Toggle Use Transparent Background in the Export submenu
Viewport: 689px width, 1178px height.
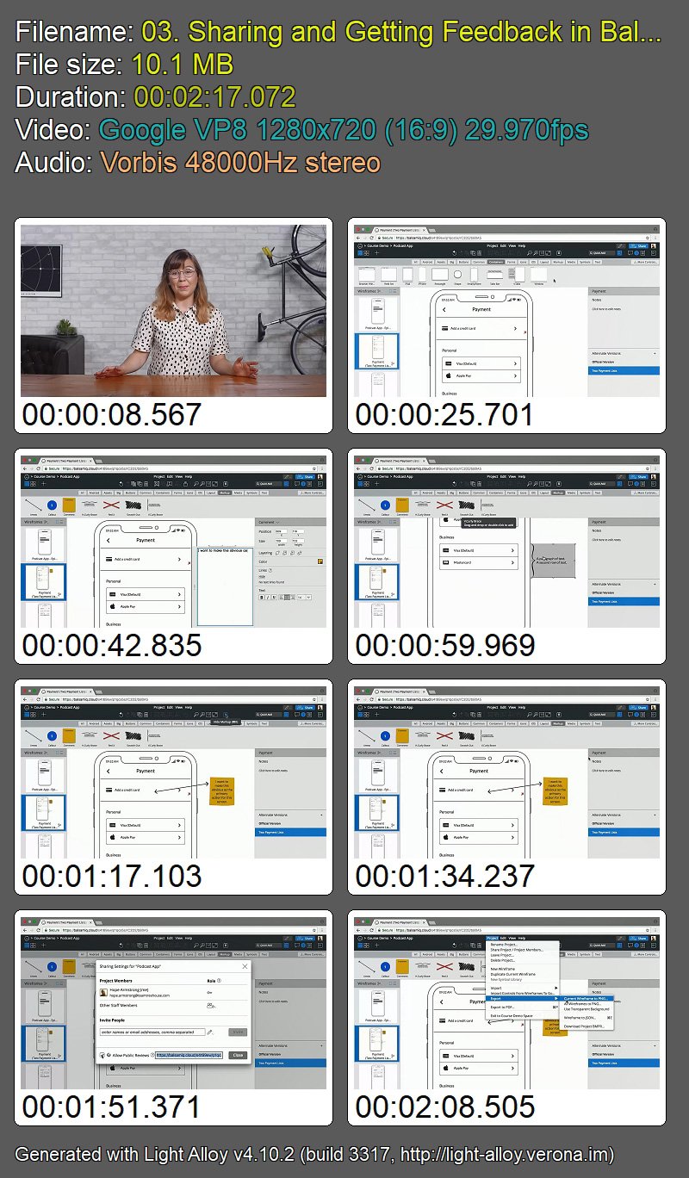point(587,1008)
